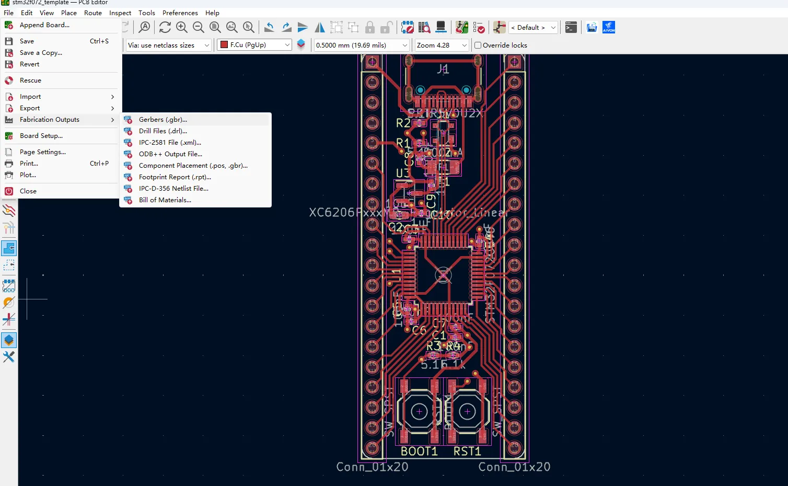Open the View menu
Image resolution: width=788 pixels, height=486 pixels.
pos(47,13)
